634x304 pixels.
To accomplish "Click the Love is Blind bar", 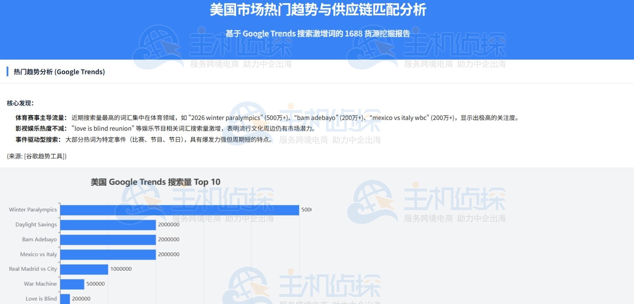I will [x=65, y=299].
